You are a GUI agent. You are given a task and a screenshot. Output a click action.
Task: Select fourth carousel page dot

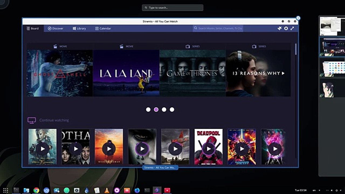[x=172, y=109]
